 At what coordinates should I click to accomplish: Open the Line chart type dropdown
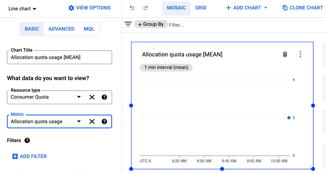[x=22, y=9]
